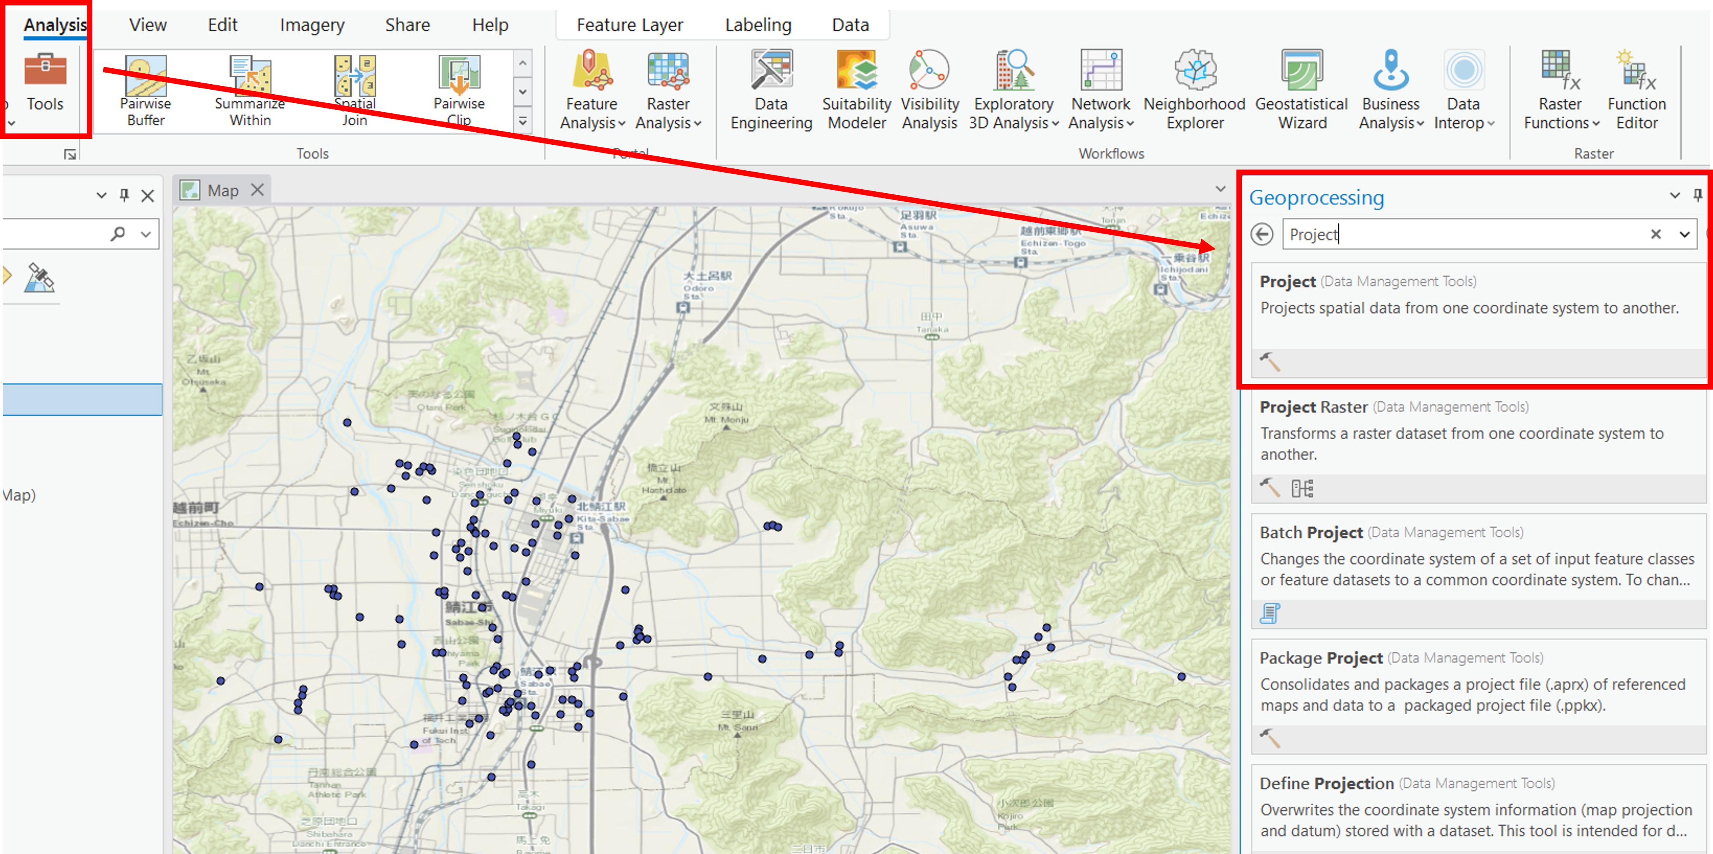Switch to the View ribbon tab
The height and width of the screenshot is (854, 1713).
(x=147, y=24)
